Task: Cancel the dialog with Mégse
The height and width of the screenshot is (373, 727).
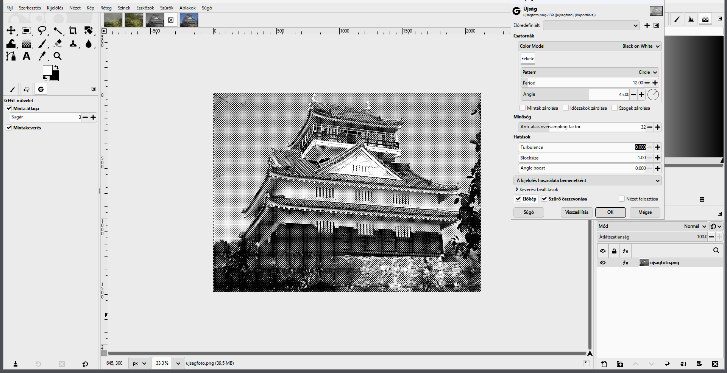Action: pyautogui.click(x=645, y=212)
